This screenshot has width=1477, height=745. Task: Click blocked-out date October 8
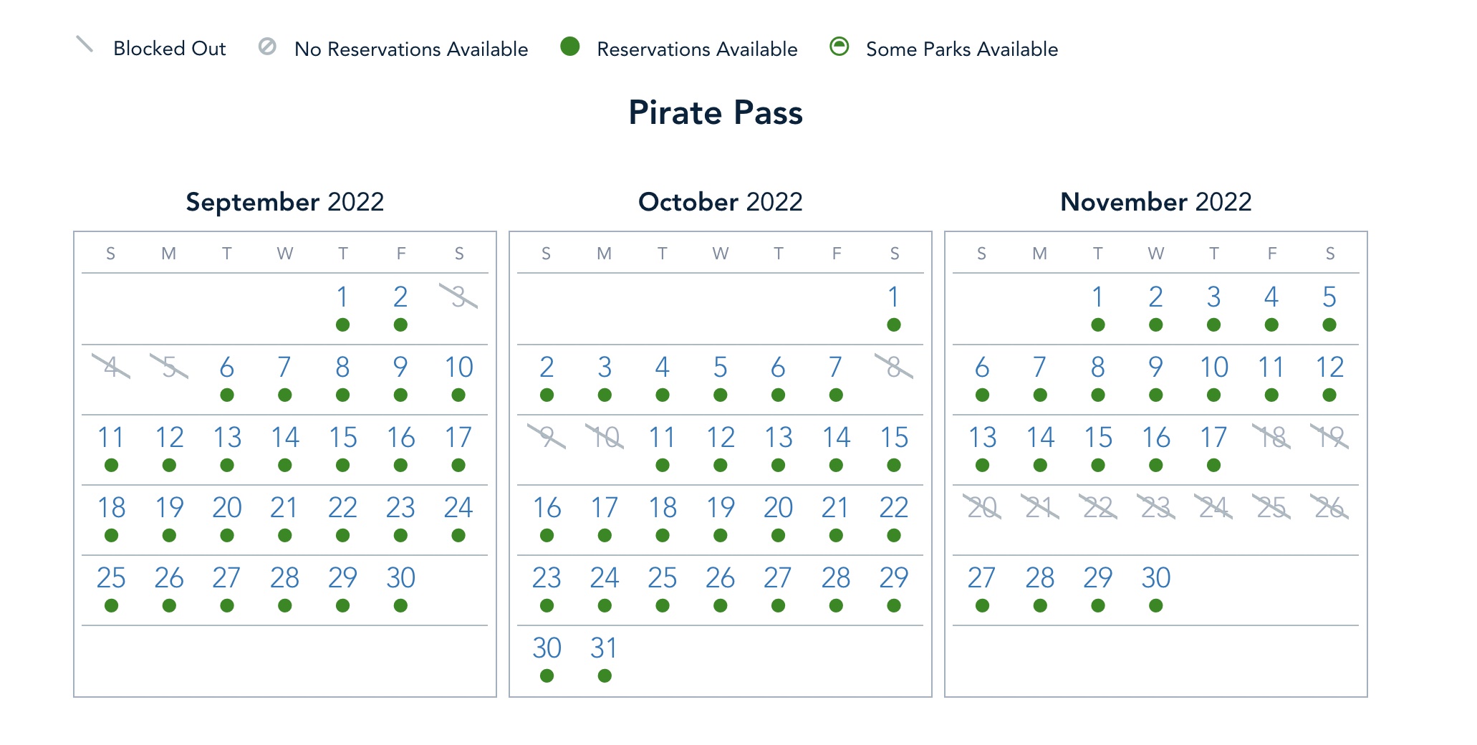click(894, 367)
